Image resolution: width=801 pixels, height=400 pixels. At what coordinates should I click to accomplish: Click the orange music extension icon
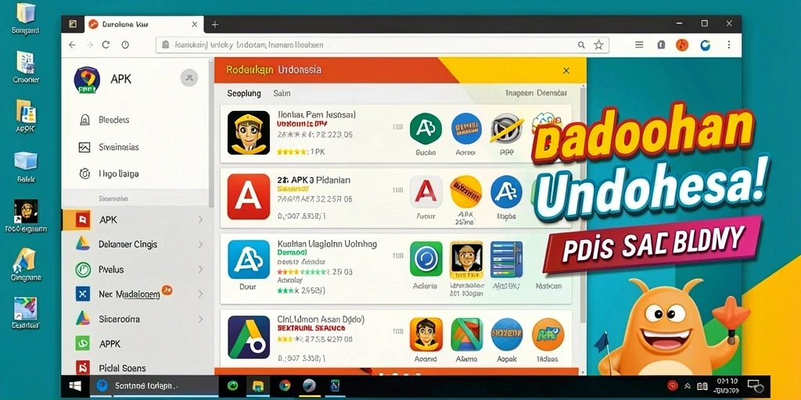coord(682,45)
